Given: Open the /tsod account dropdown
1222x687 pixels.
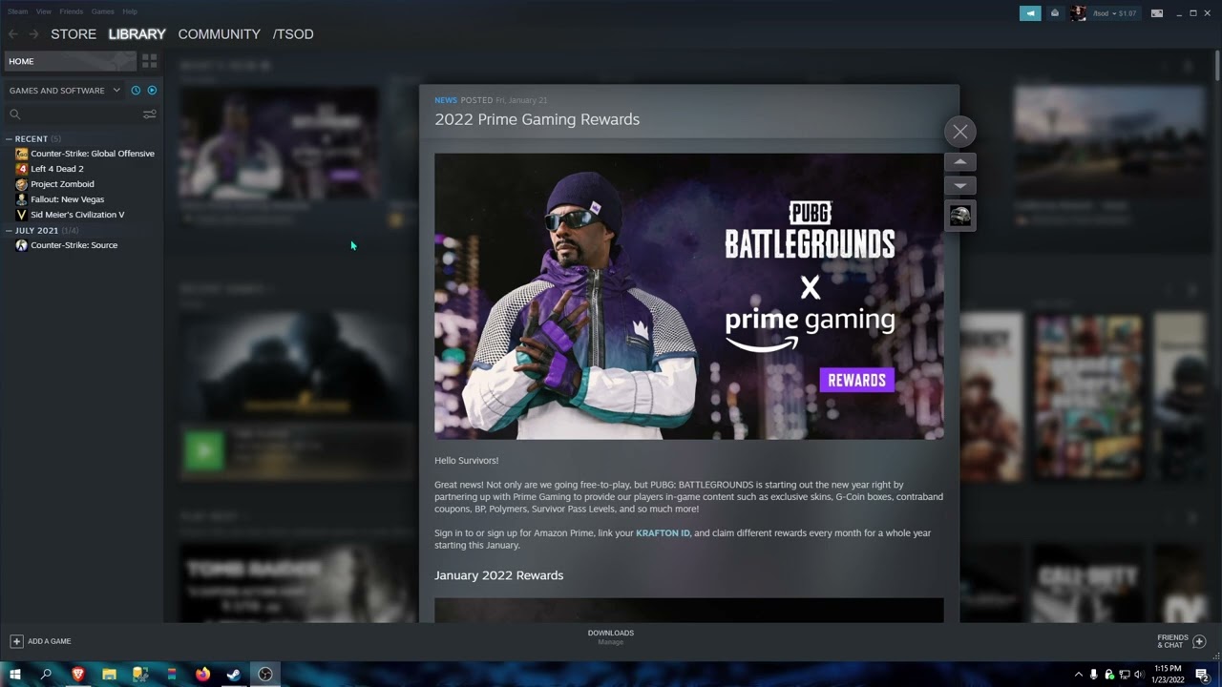Looking at the screenshot, I should pyautogui.click(x=1114, y=13).
